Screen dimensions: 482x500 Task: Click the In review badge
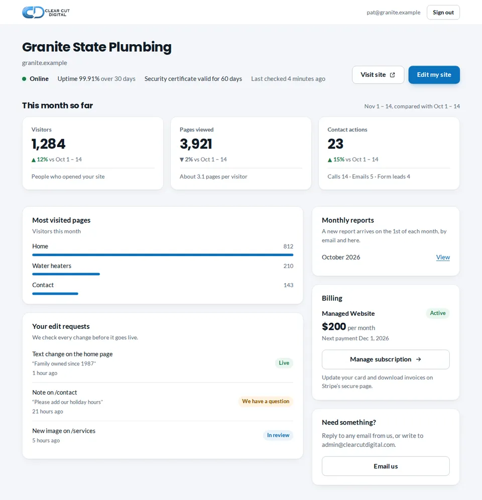[x=278, y=435]
